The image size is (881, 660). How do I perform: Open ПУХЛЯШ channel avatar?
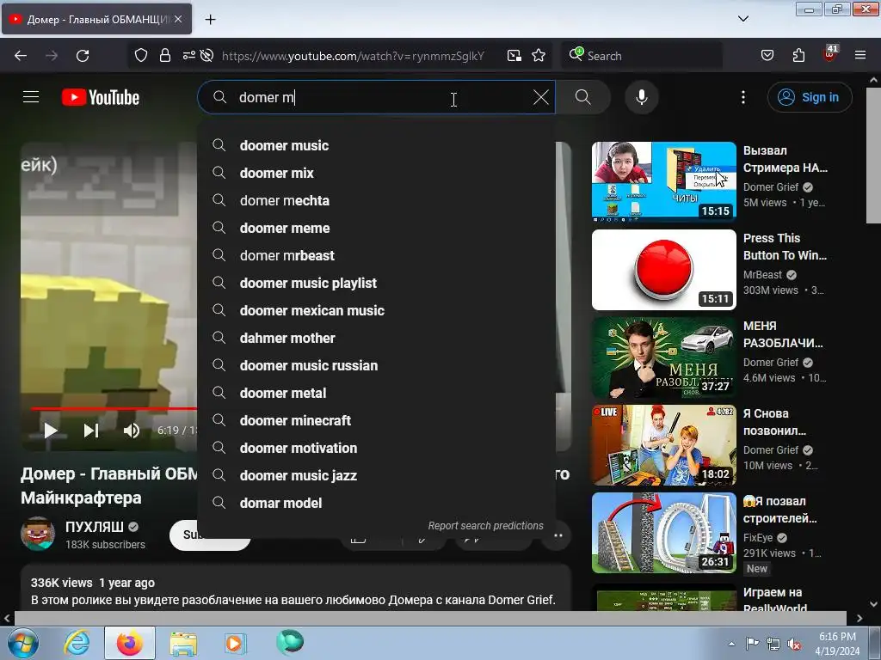38,534
